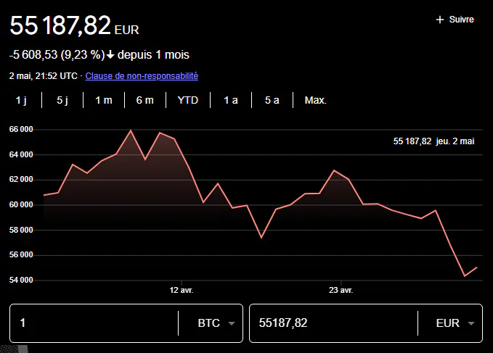
Task: Select the 5 a time range
Action: pyautogui.click(x=272, y=100)
